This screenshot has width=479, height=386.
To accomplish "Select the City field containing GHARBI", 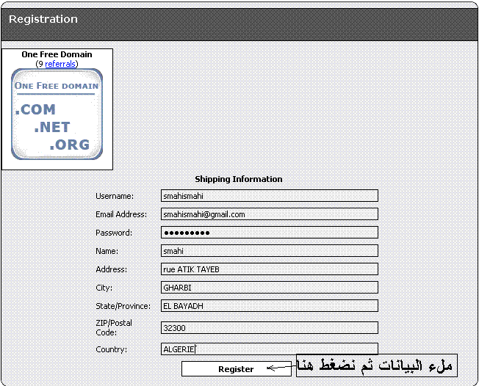I will point(270,287).
